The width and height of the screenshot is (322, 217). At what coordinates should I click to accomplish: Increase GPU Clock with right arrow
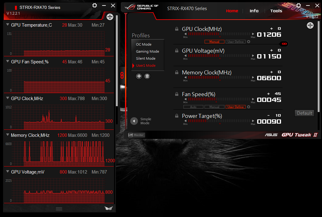coord(253,34)
